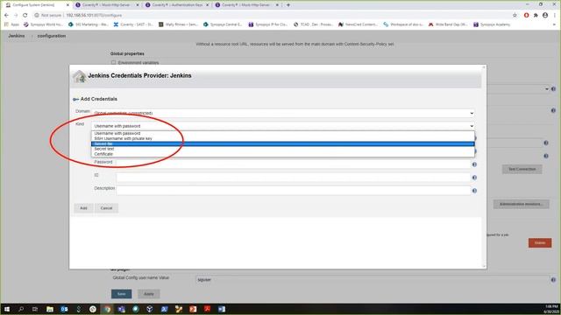The width and height of the screenshot is (561, 315).
Task: Open help for the Password field
Action: [474, 164]
